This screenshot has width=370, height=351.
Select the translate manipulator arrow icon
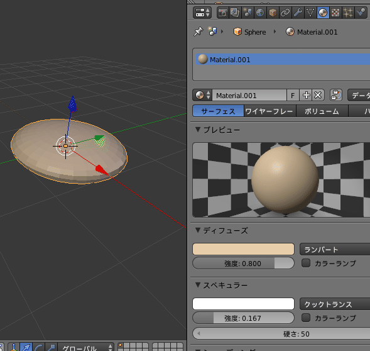click(x=26, y=347)
